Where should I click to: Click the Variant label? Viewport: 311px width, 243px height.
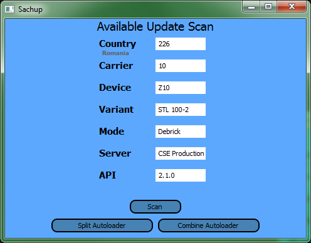coord(116,110)
